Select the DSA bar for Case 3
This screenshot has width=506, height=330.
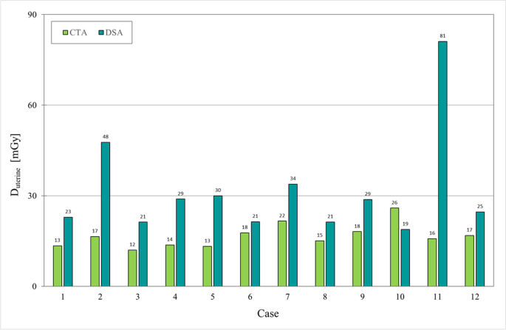tap(143, 254)
